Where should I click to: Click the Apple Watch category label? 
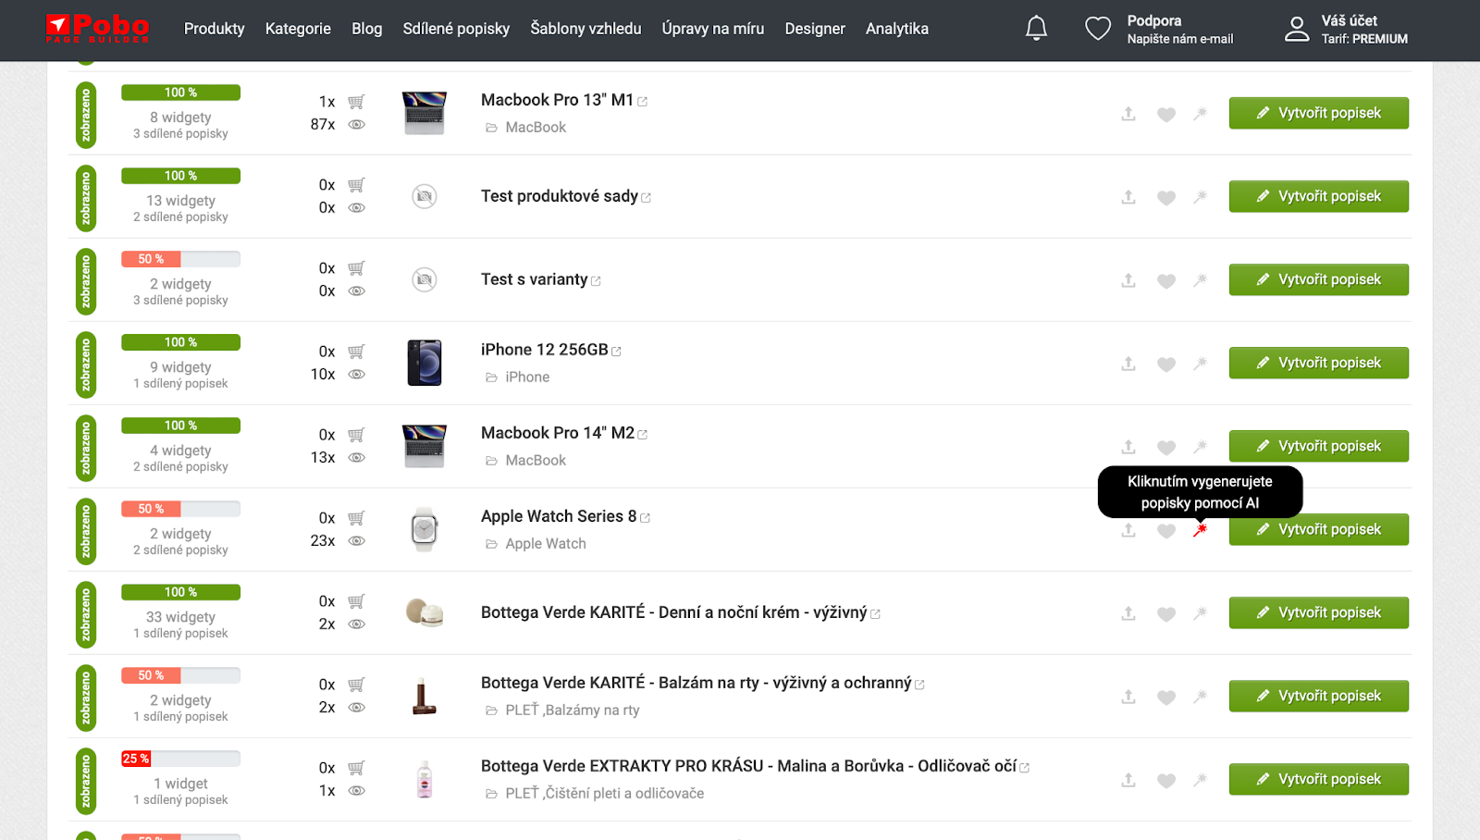click(546, 544)
